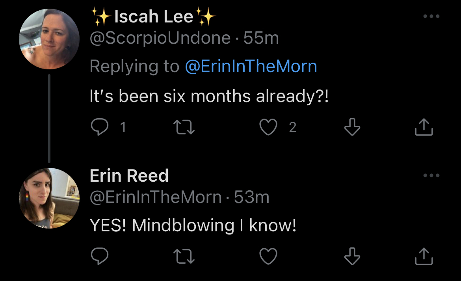461x281 pixels.
Task: Reply to Erin Reed's tweet
Action: tap(100, 257)
